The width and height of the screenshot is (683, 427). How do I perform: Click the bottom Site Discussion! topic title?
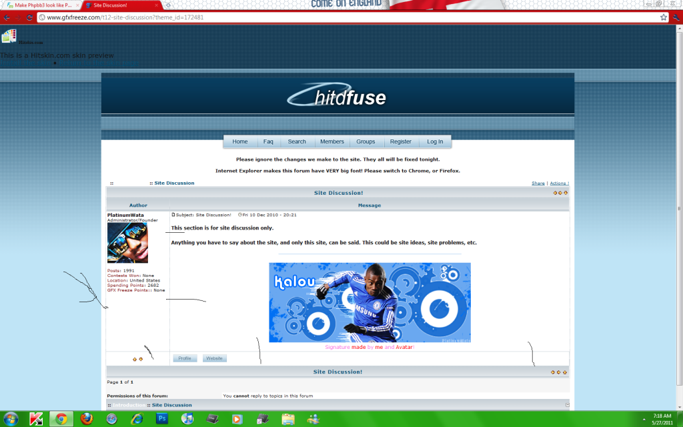337,372
